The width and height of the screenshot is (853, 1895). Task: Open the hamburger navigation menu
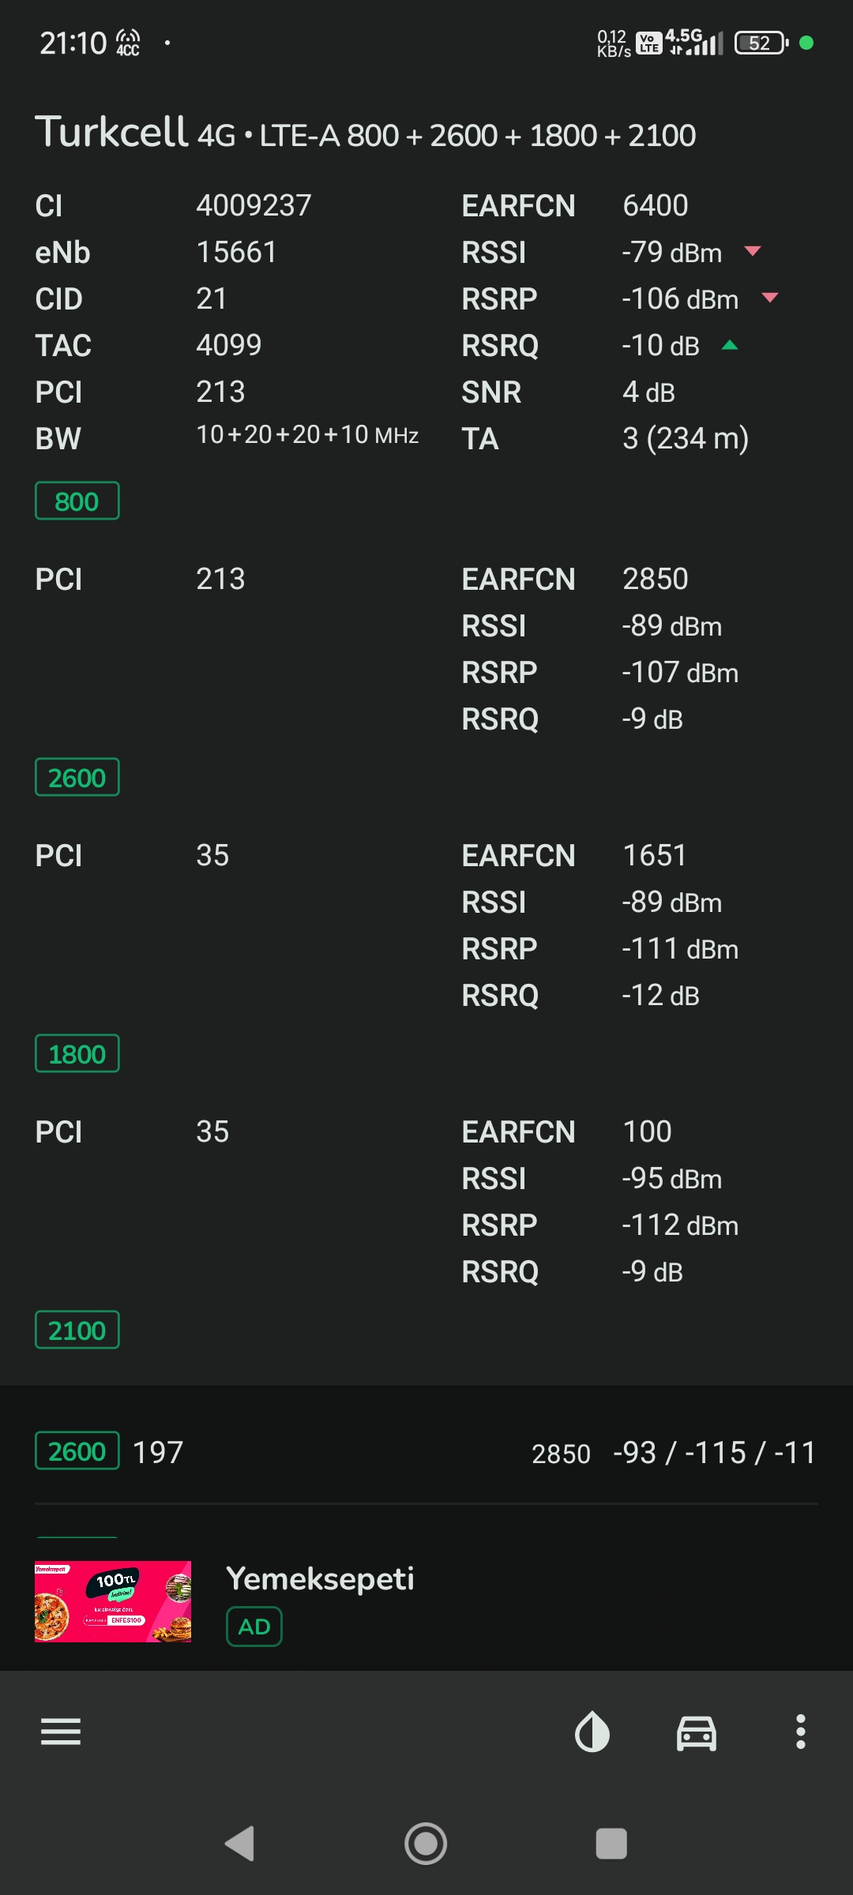61,1732
